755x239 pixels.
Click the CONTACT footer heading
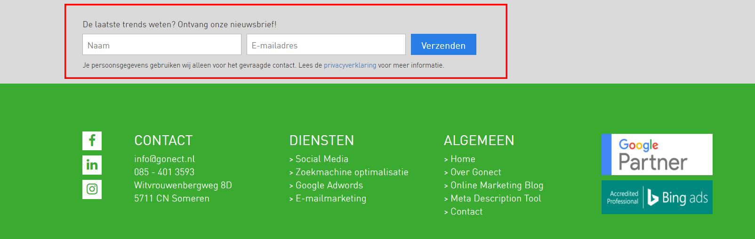[x=163, y=140]
